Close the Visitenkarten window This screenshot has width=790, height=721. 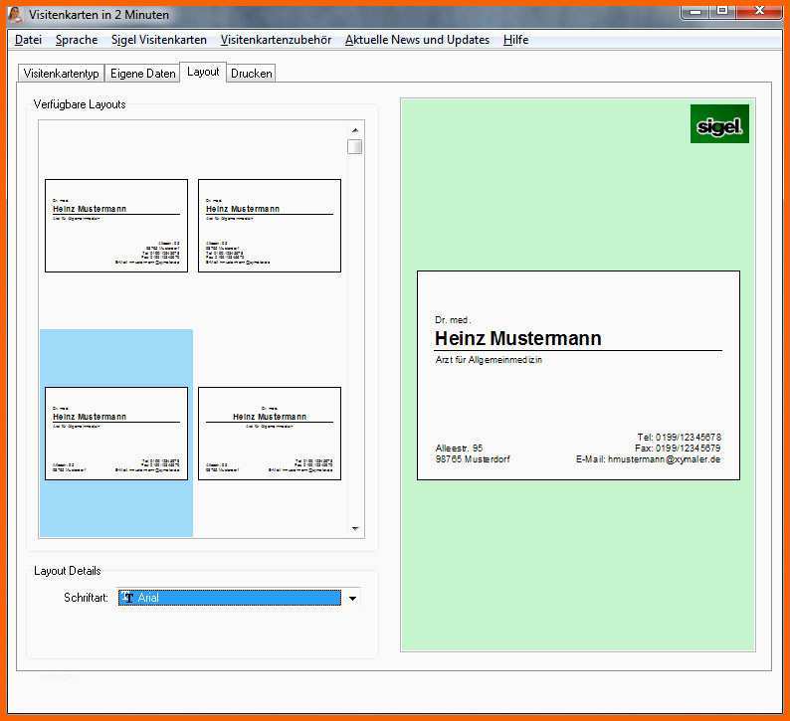pos(760,11)
